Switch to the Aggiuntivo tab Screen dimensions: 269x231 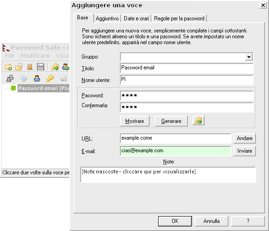(107, 18)
